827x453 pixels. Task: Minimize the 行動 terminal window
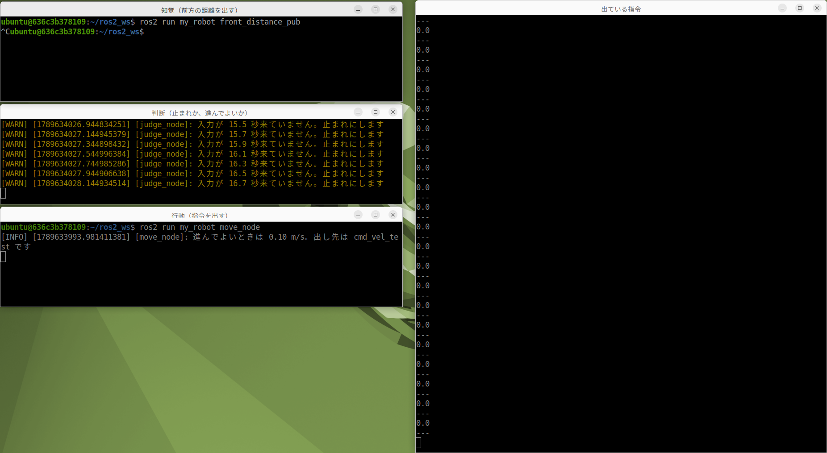[358, 215]
